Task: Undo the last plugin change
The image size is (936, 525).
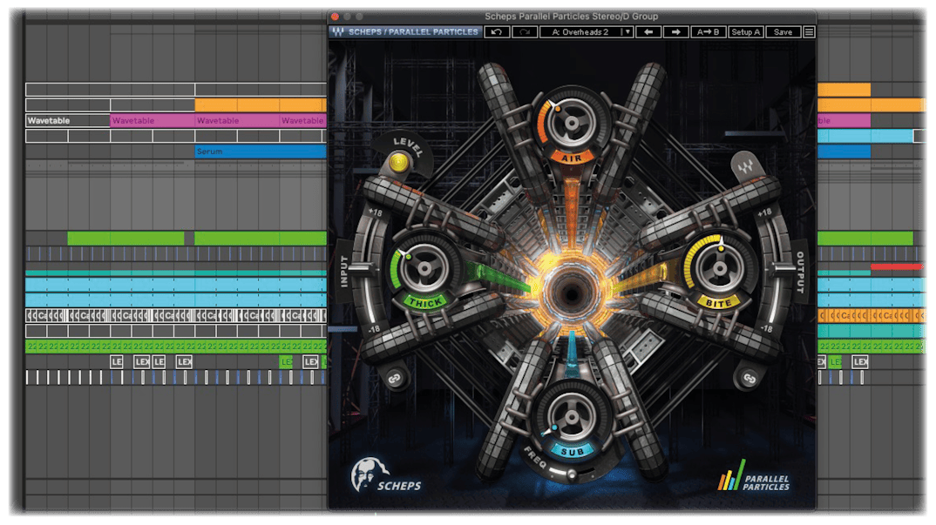Action: pyautogui.click(x=497, y=32)
